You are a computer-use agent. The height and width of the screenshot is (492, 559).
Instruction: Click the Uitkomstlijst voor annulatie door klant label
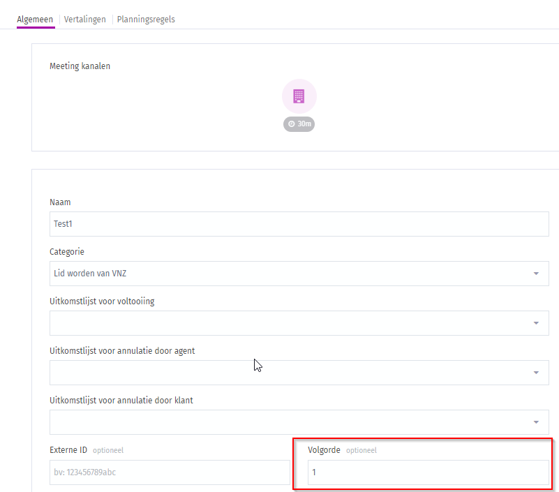(x=121, y=401)
